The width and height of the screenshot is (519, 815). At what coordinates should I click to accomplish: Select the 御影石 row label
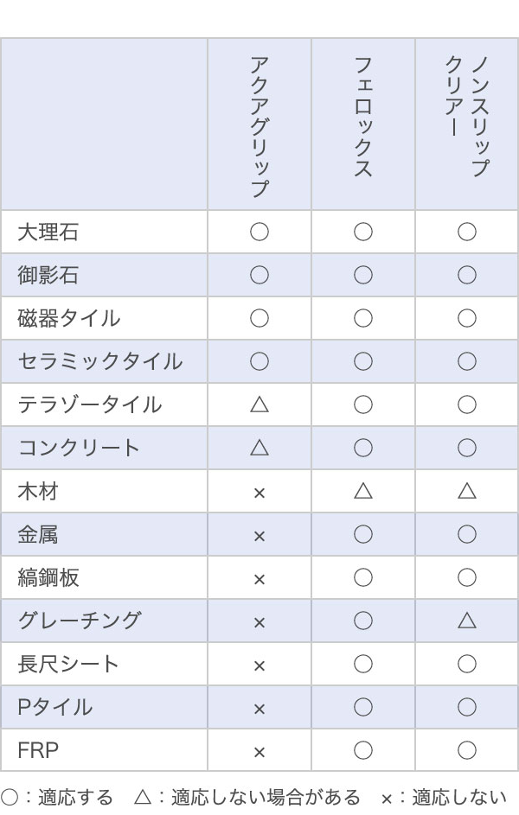click(48, 275)
